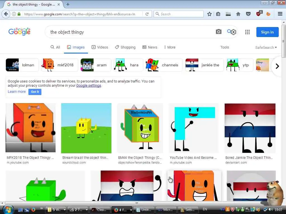
Task: Switch to the Setti... taskbar window
Action: click(188, 210)
